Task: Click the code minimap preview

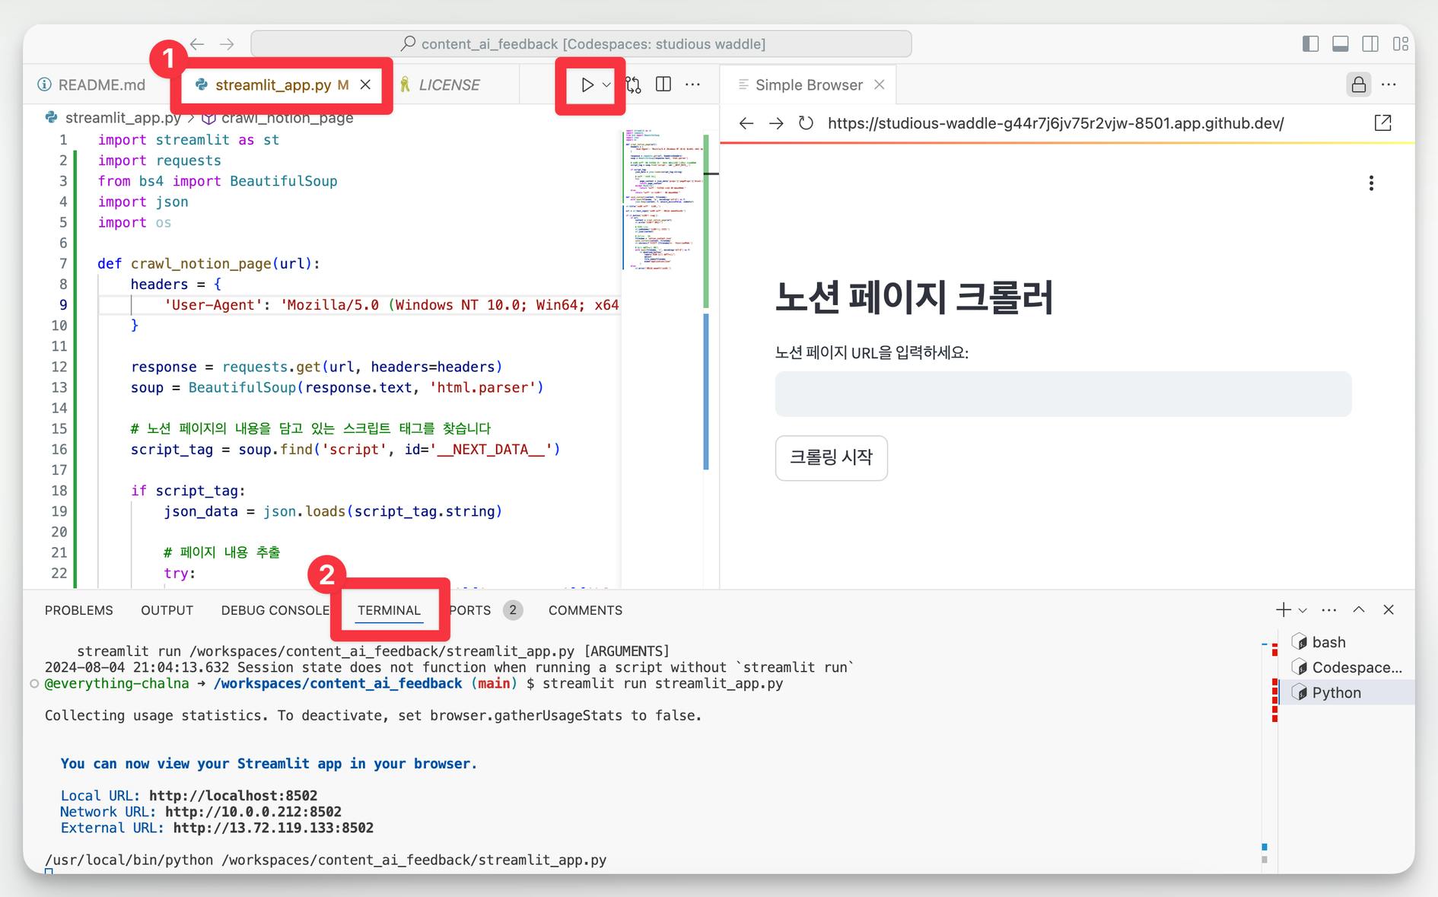Action: coord(661,201)
